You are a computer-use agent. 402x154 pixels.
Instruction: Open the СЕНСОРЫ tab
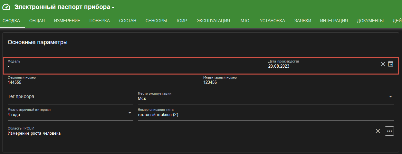pyautogui.click(x=156, y=21)
